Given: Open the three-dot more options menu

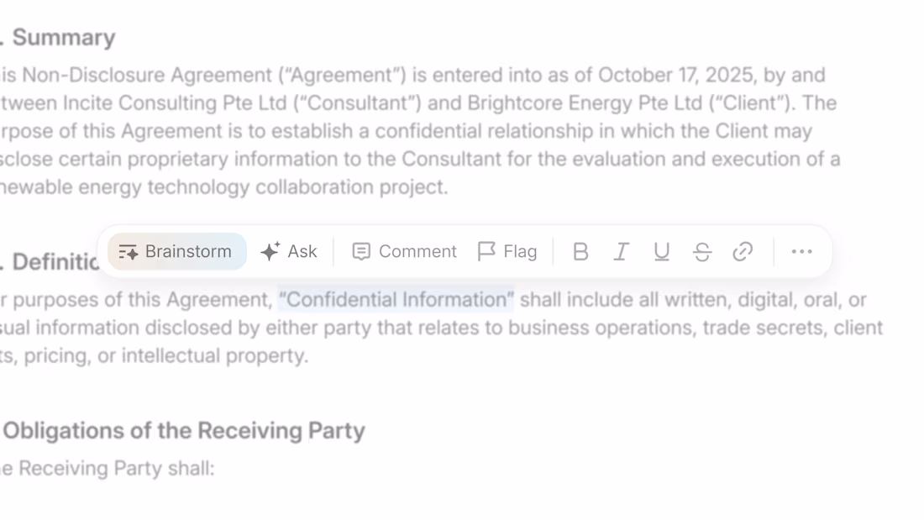Looking at the screenshot, I should click(801, 252).
